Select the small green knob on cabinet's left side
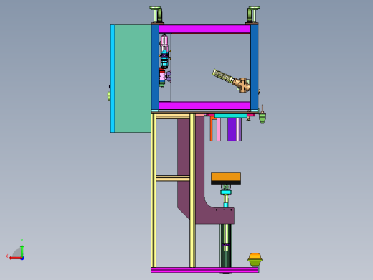373x280 pixels. click(x=109, y=95)
